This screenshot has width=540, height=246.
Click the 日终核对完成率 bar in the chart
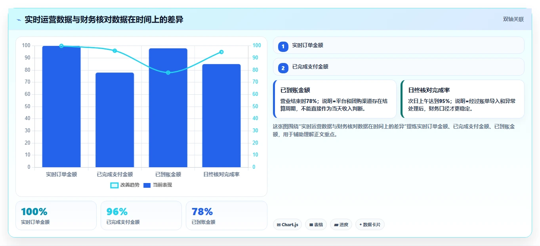[221, 116]
